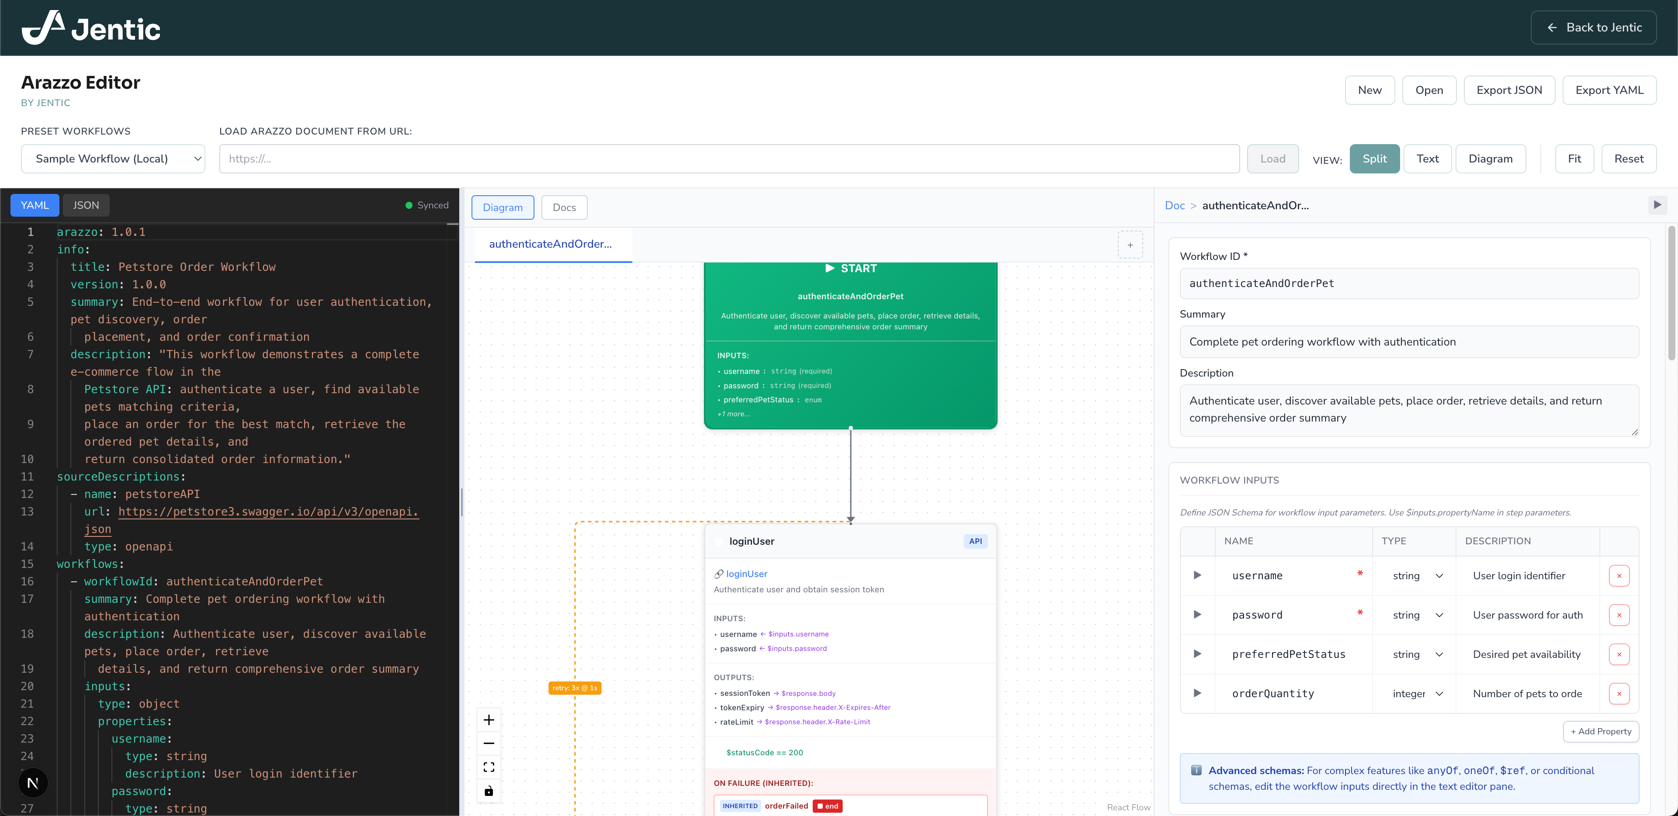Image resolution: width=1678 pixels, height=816 pixels.
Task: Toggle the code editor to JSON
Action: (86, 204)
